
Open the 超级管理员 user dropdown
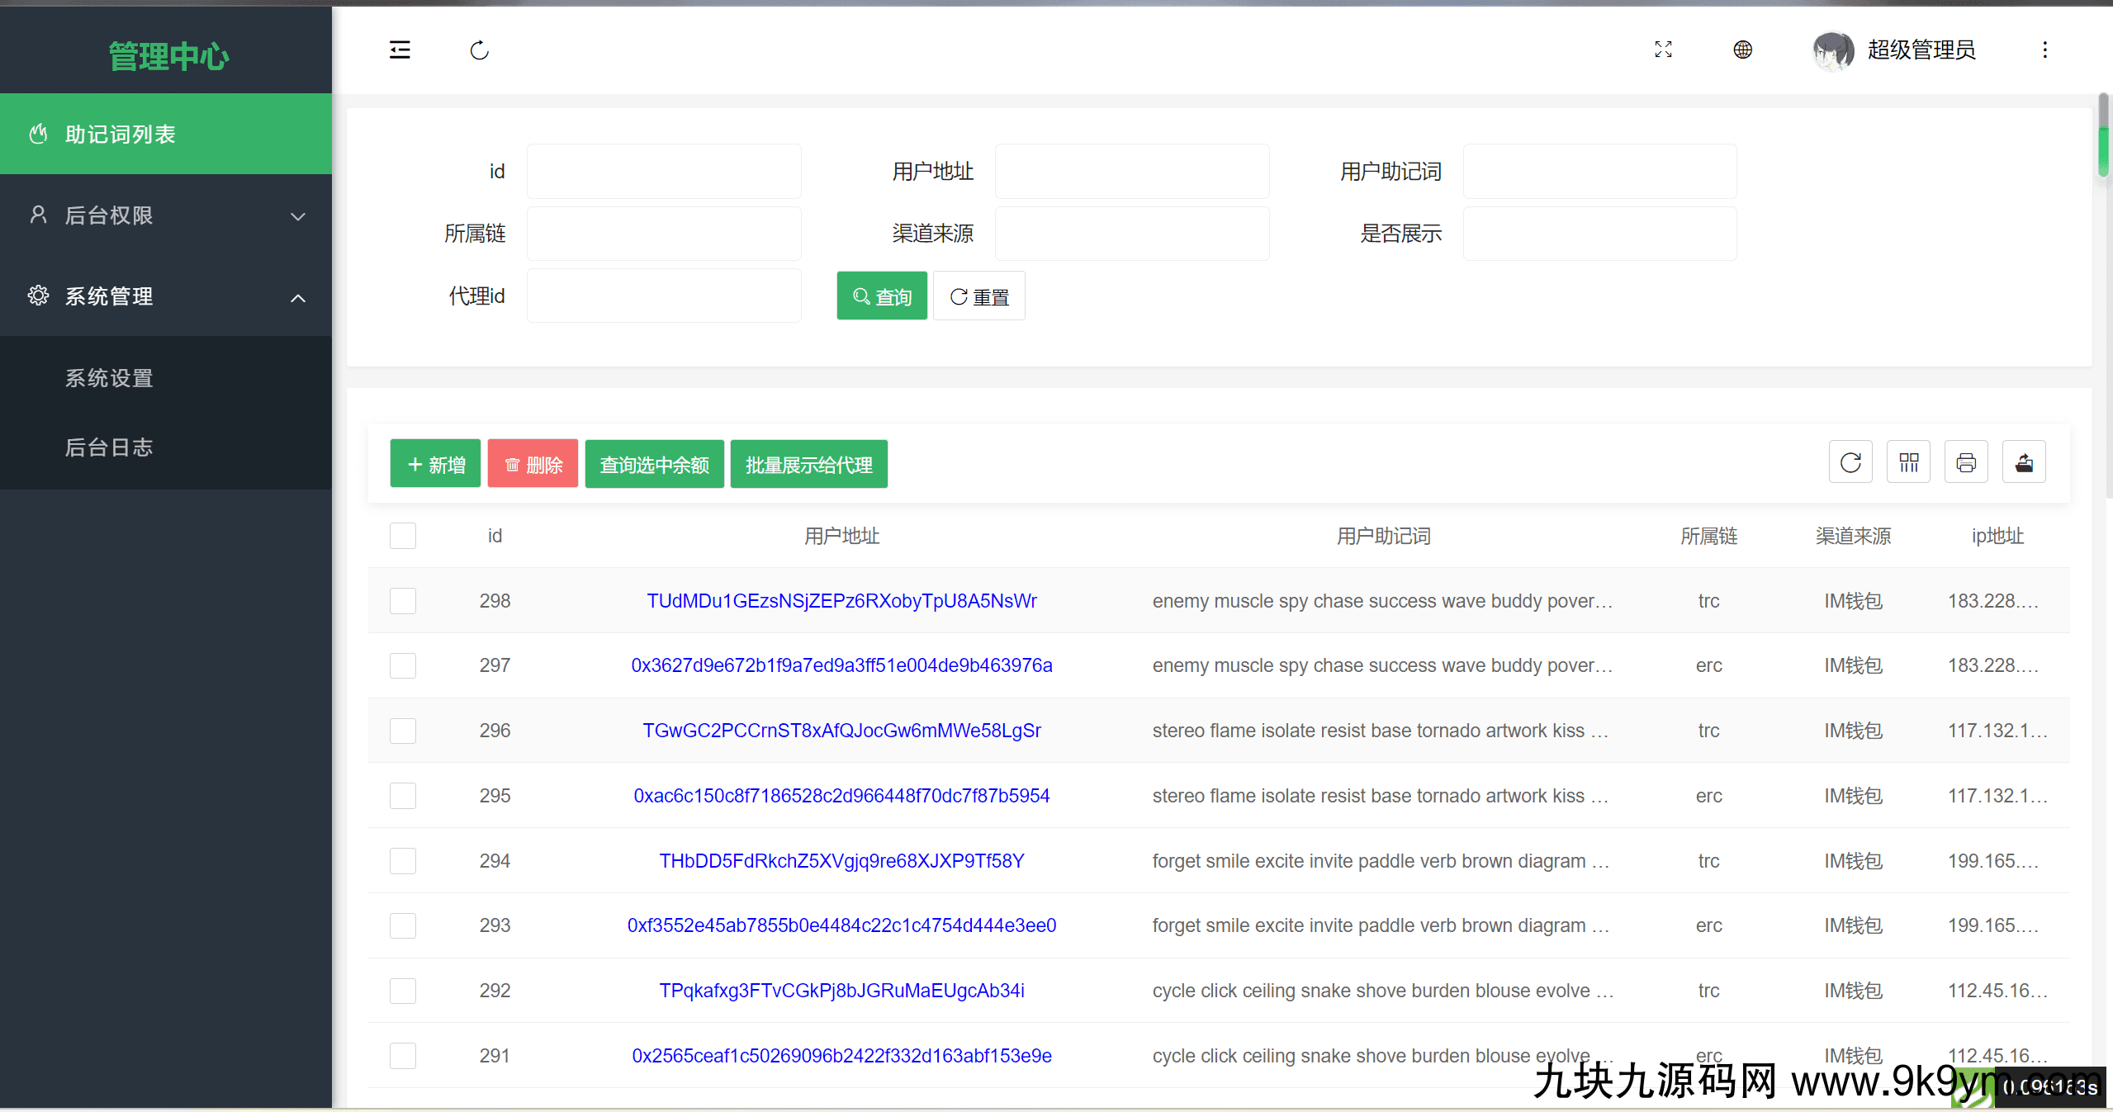click(1920, 50)
